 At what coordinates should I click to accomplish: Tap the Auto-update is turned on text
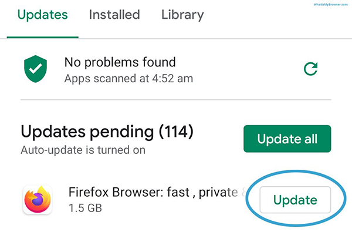coord(83,150)
